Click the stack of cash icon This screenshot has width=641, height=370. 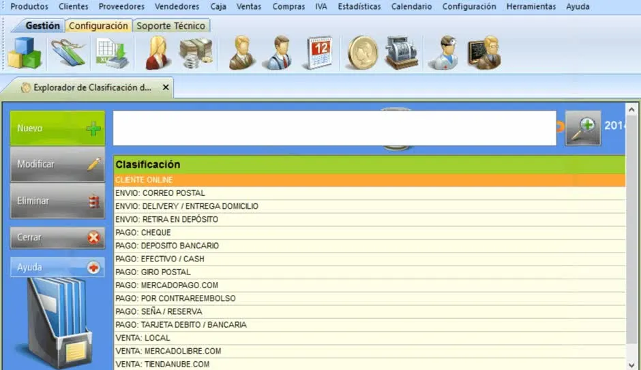coord(196,53)
